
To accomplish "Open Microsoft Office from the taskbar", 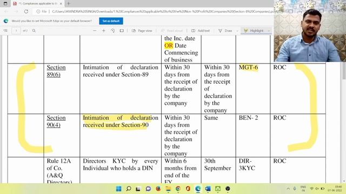I will tap(188, 189).
